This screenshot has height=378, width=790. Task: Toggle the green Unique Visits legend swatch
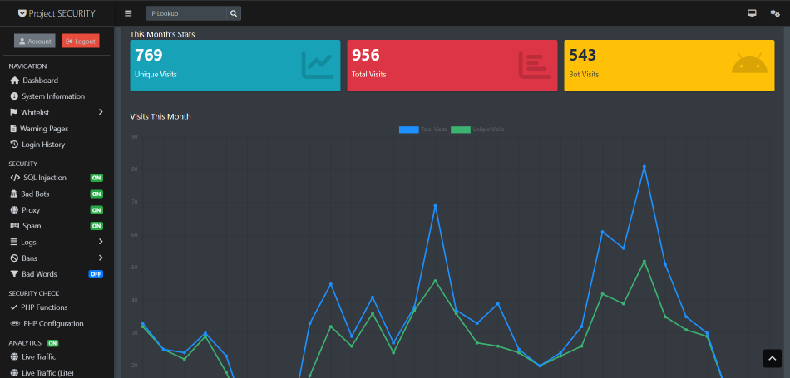click(461, 130)
